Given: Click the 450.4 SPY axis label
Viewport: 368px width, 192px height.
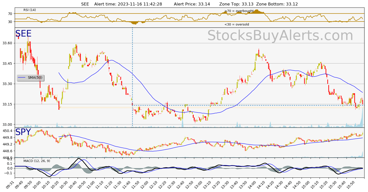Looking at the screenshot, I should click(x=7, y=131).
